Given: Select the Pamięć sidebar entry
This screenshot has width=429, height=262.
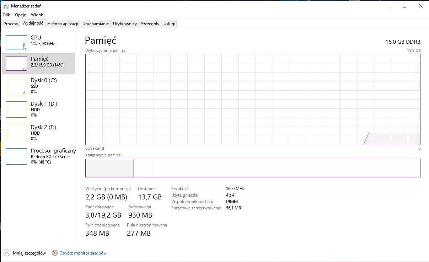Looking at the screenshot, I should (x=39, y=64).
